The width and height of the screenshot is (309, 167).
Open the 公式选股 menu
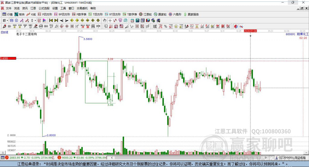pyautogui.click(x=44, y=8)
